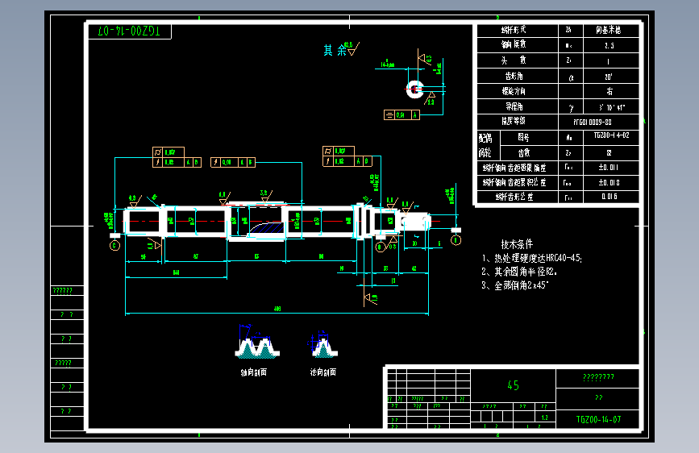The height and width of the screenshot is (453, 699).
Task: Click the 其余 surface roughness note
Action: (x=341, y=49)
